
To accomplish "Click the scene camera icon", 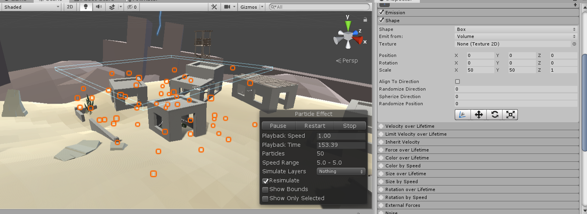I will 227,7.
